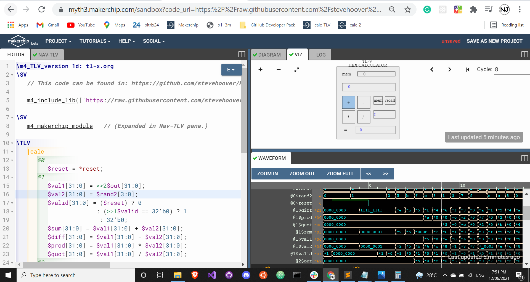Switch to the LOG tab
Screen dimensions: 530x282
[x=321, y=55]
